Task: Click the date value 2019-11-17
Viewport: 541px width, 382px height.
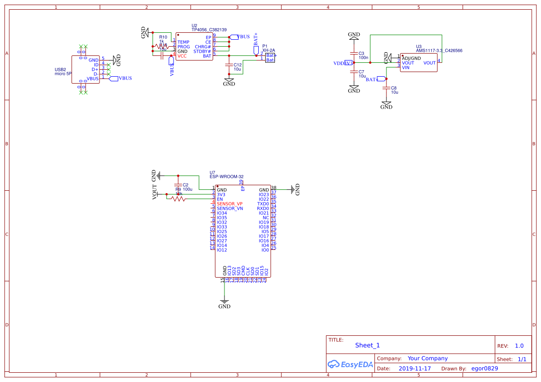Action: (x=414, y=368)
